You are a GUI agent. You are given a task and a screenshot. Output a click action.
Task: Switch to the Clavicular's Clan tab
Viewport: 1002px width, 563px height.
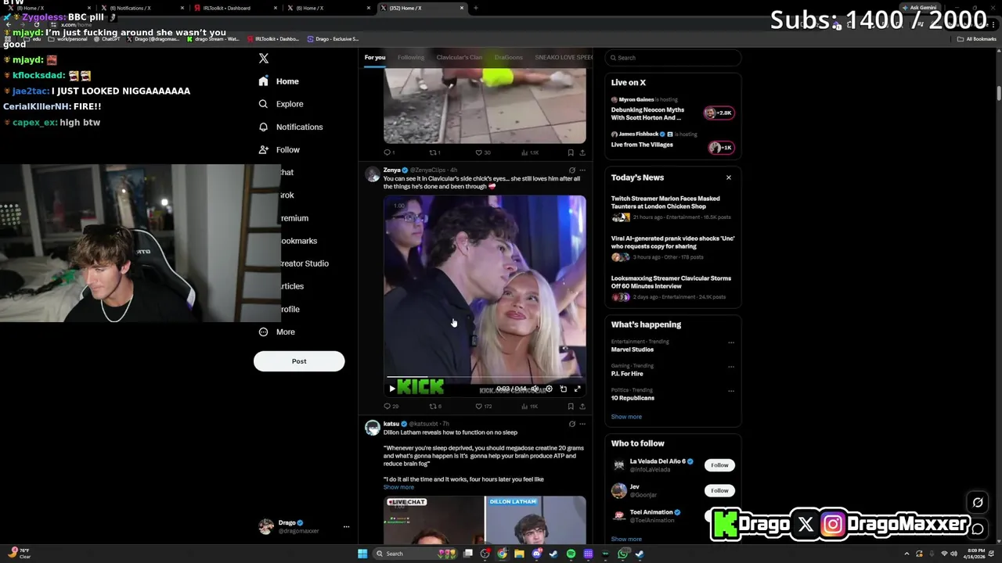[459, 57]
